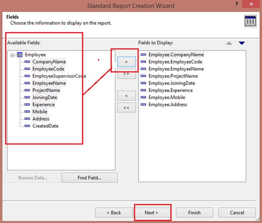Image resolution: width=262 pixels, height=223 pixels.
Task: Select Employee.Mobile in Fields to Display
Action: pos(167,97)
